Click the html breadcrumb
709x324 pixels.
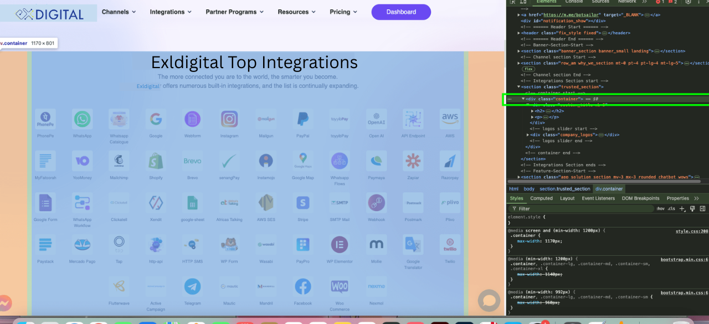(x=514, y=189)
